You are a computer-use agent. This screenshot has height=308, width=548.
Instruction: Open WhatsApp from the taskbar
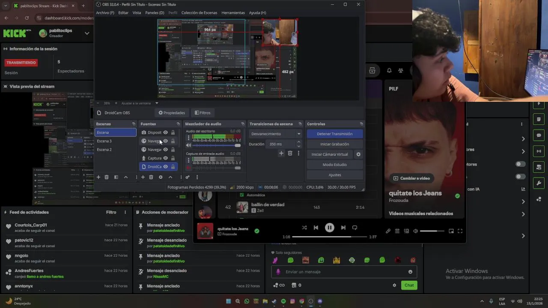click(247, 301)
